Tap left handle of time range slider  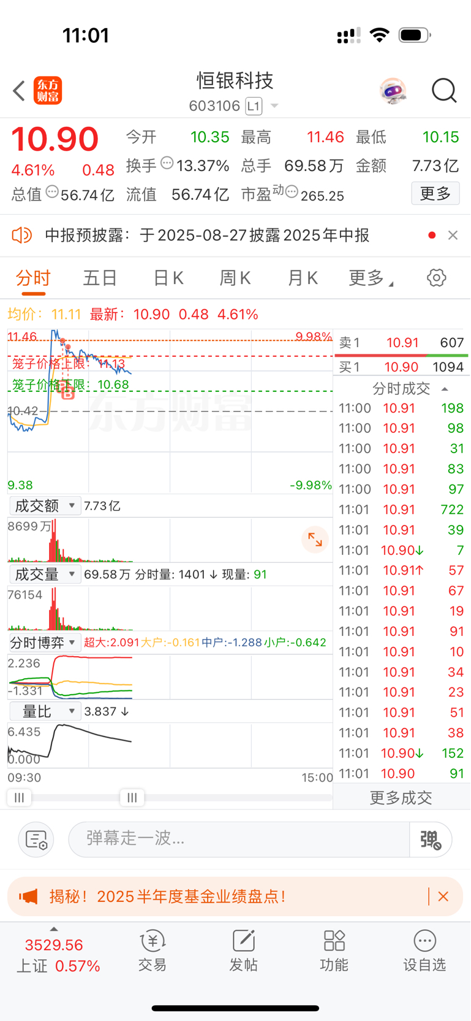tap(19, 797)
